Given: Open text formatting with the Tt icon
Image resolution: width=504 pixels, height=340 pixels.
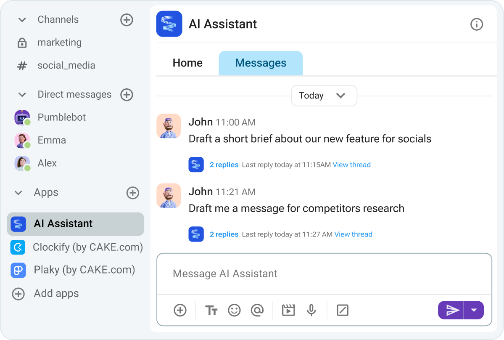Looking at the screenshot, I should [211, 310].
